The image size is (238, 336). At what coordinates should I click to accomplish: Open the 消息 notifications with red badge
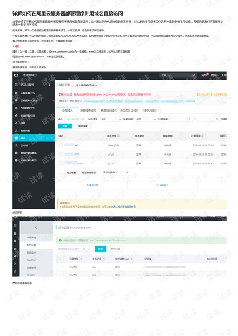coord(204,75)
